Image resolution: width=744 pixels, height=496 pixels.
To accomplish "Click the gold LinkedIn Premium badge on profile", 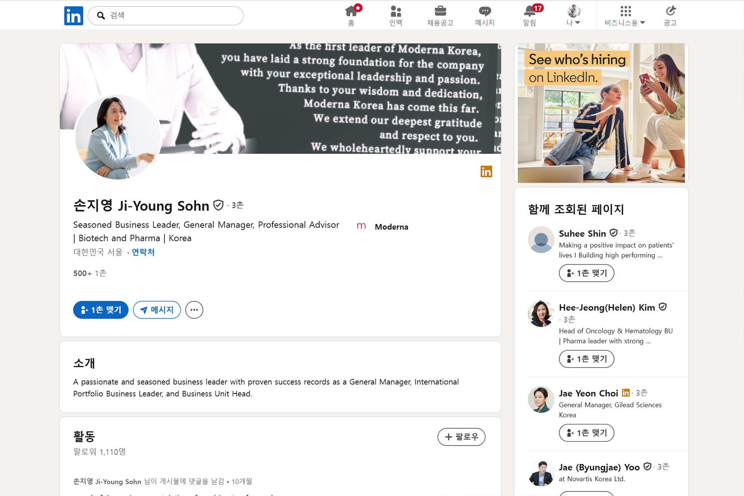I will pos(486,171).
